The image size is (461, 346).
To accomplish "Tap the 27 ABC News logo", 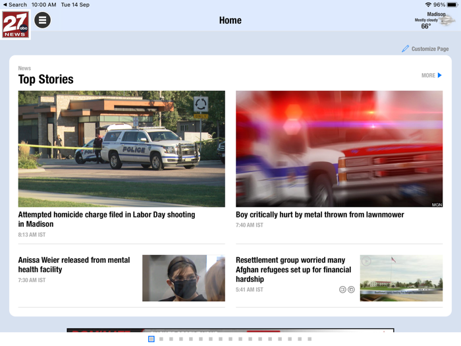I will pyautogui.click(x=16, y=25).
